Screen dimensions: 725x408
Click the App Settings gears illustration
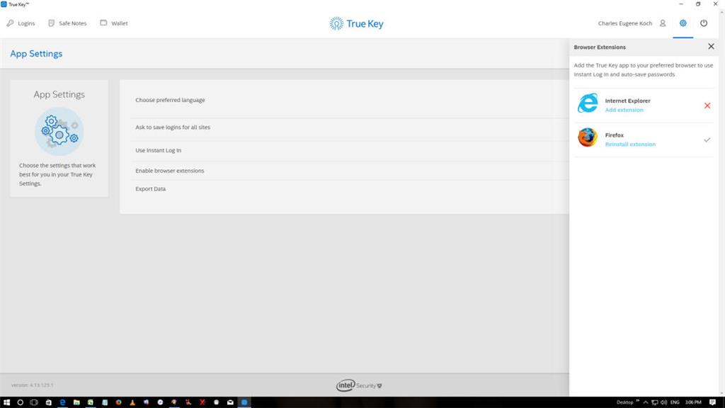(x=59, y=131)
